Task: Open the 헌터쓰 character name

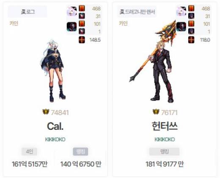Action: tap(165, 126)
